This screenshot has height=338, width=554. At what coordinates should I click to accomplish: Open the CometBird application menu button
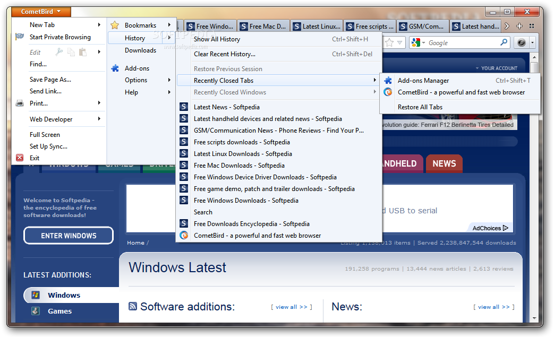41,12
